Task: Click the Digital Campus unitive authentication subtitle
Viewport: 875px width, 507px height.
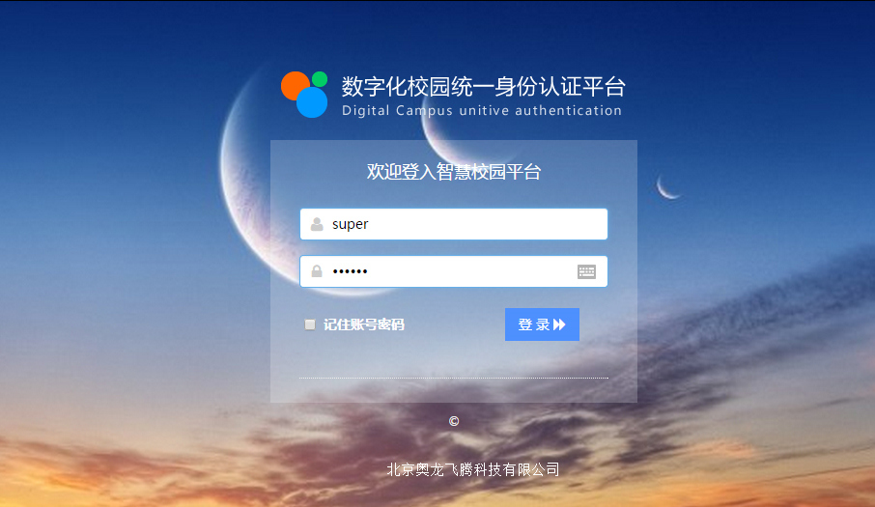Action: (x=482, y=110)
